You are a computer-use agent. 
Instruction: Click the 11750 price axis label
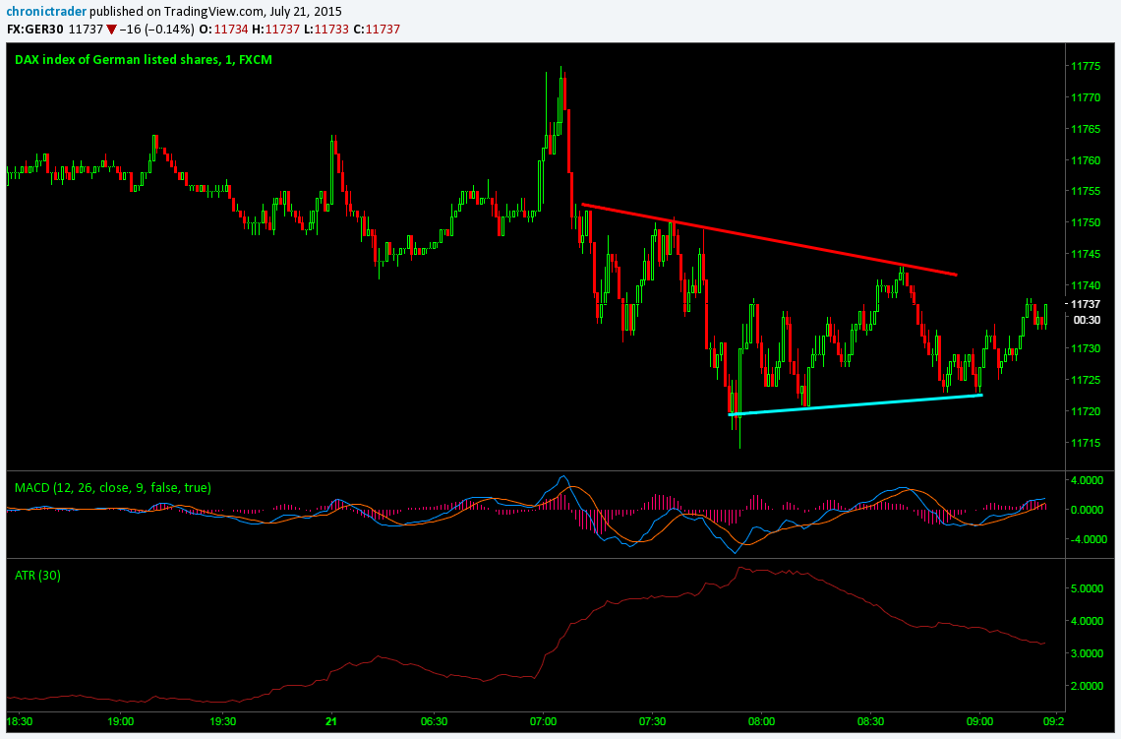(1086, 222)
